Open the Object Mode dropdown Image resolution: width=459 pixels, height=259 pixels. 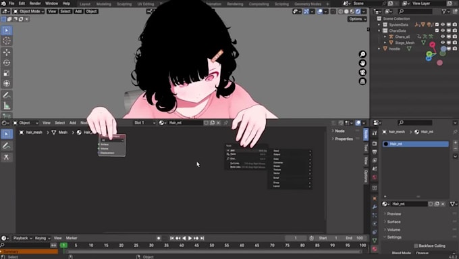pos(28,11)
